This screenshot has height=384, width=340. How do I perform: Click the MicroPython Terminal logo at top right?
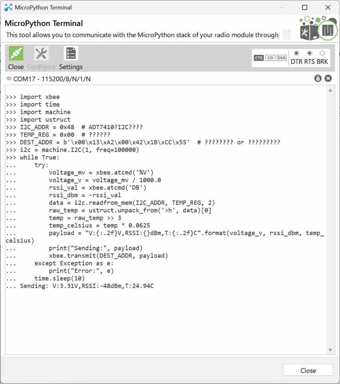pyautogui.click(x=318, y=28)
